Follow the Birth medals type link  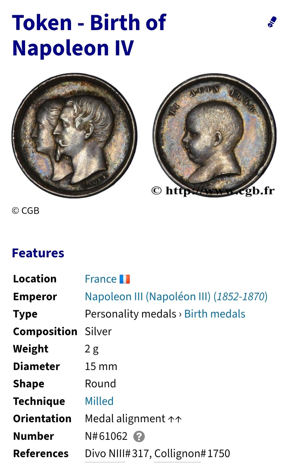[215, 314]
